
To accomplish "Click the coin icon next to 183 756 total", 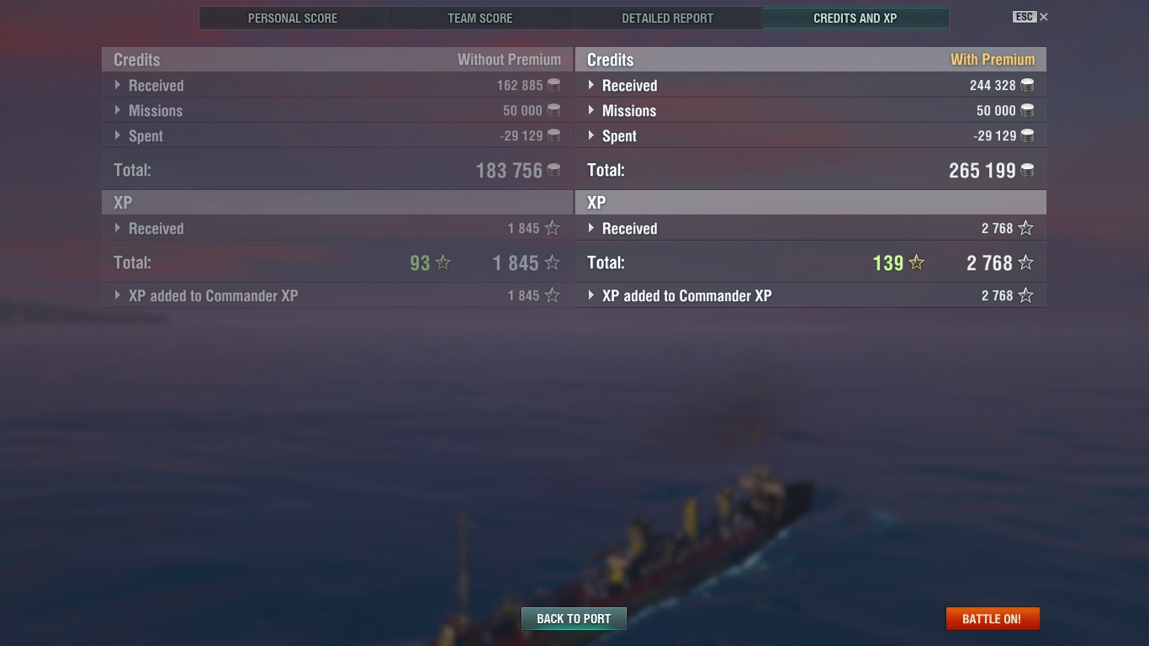I will click(x=553, y=170).
